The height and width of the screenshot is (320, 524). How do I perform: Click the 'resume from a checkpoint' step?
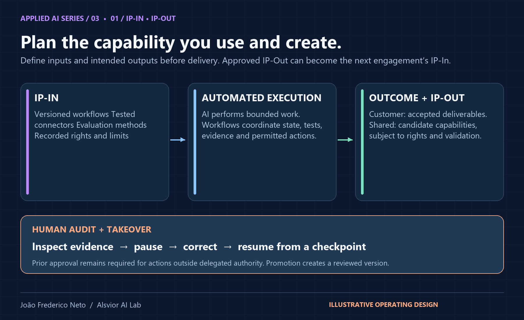(302, 247)
